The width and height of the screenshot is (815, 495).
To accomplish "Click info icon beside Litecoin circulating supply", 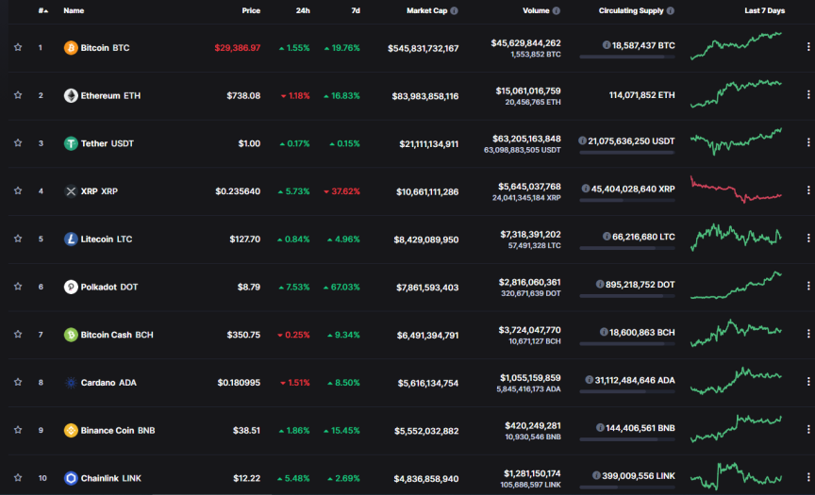I will point(606,237).
